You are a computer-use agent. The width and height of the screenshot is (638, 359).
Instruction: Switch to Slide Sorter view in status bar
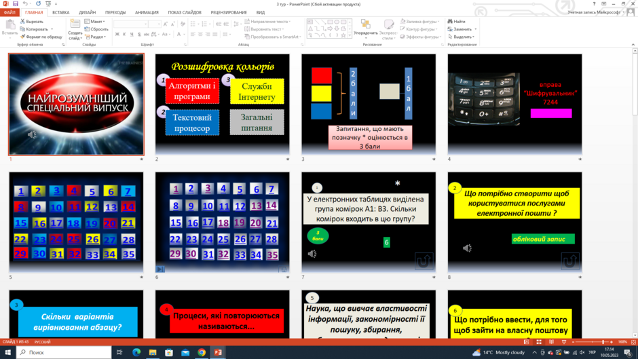click(x=539, y=342)
